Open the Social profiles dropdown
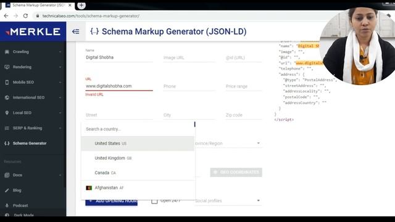Screen dimensions: 395x222 pos(228,200)
